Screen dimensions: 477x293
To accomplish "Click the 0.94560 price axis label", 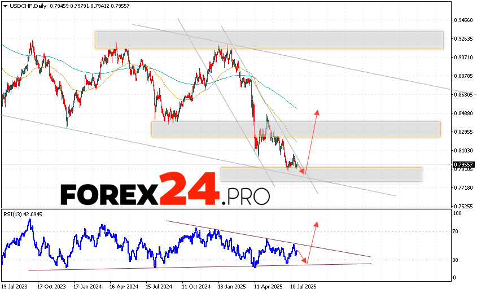I will [x=464, y=20].
